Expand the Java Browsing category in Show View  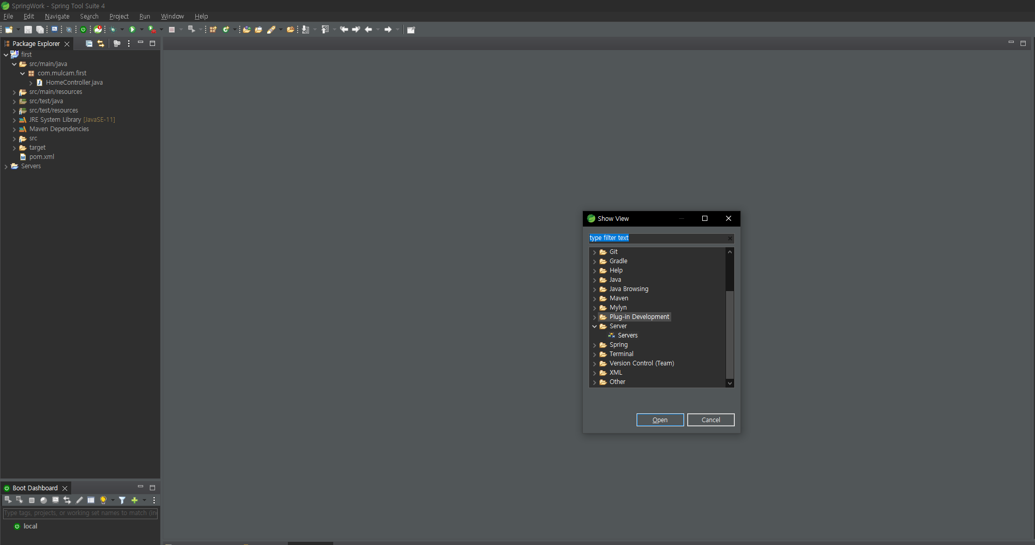tap(594, 289)
